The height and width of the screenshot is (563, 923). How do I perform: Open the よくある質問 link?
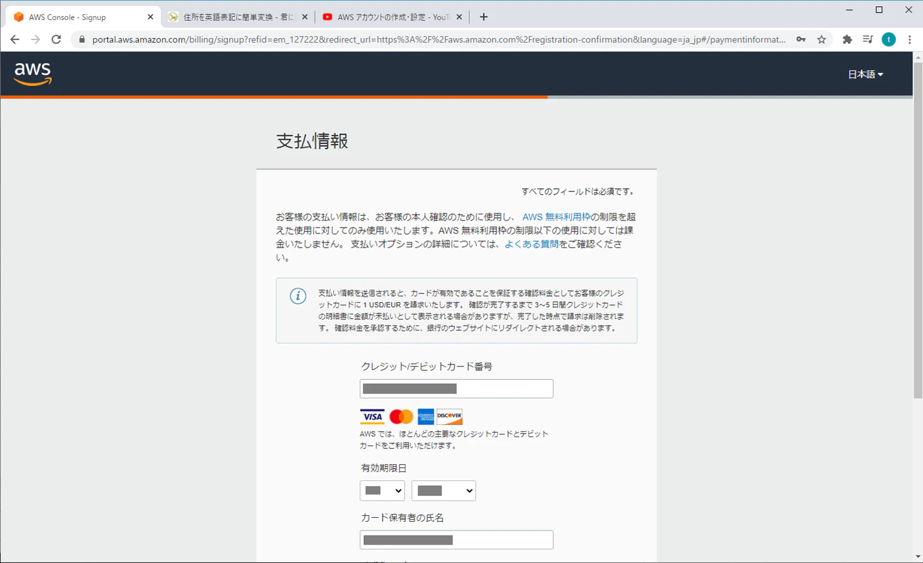point(531,244)
